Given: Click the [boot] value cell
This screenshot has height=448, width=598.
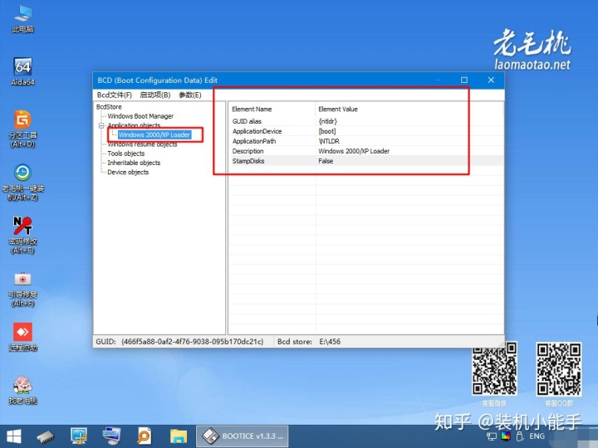Looking at the screenshot, I should (327, 131).
